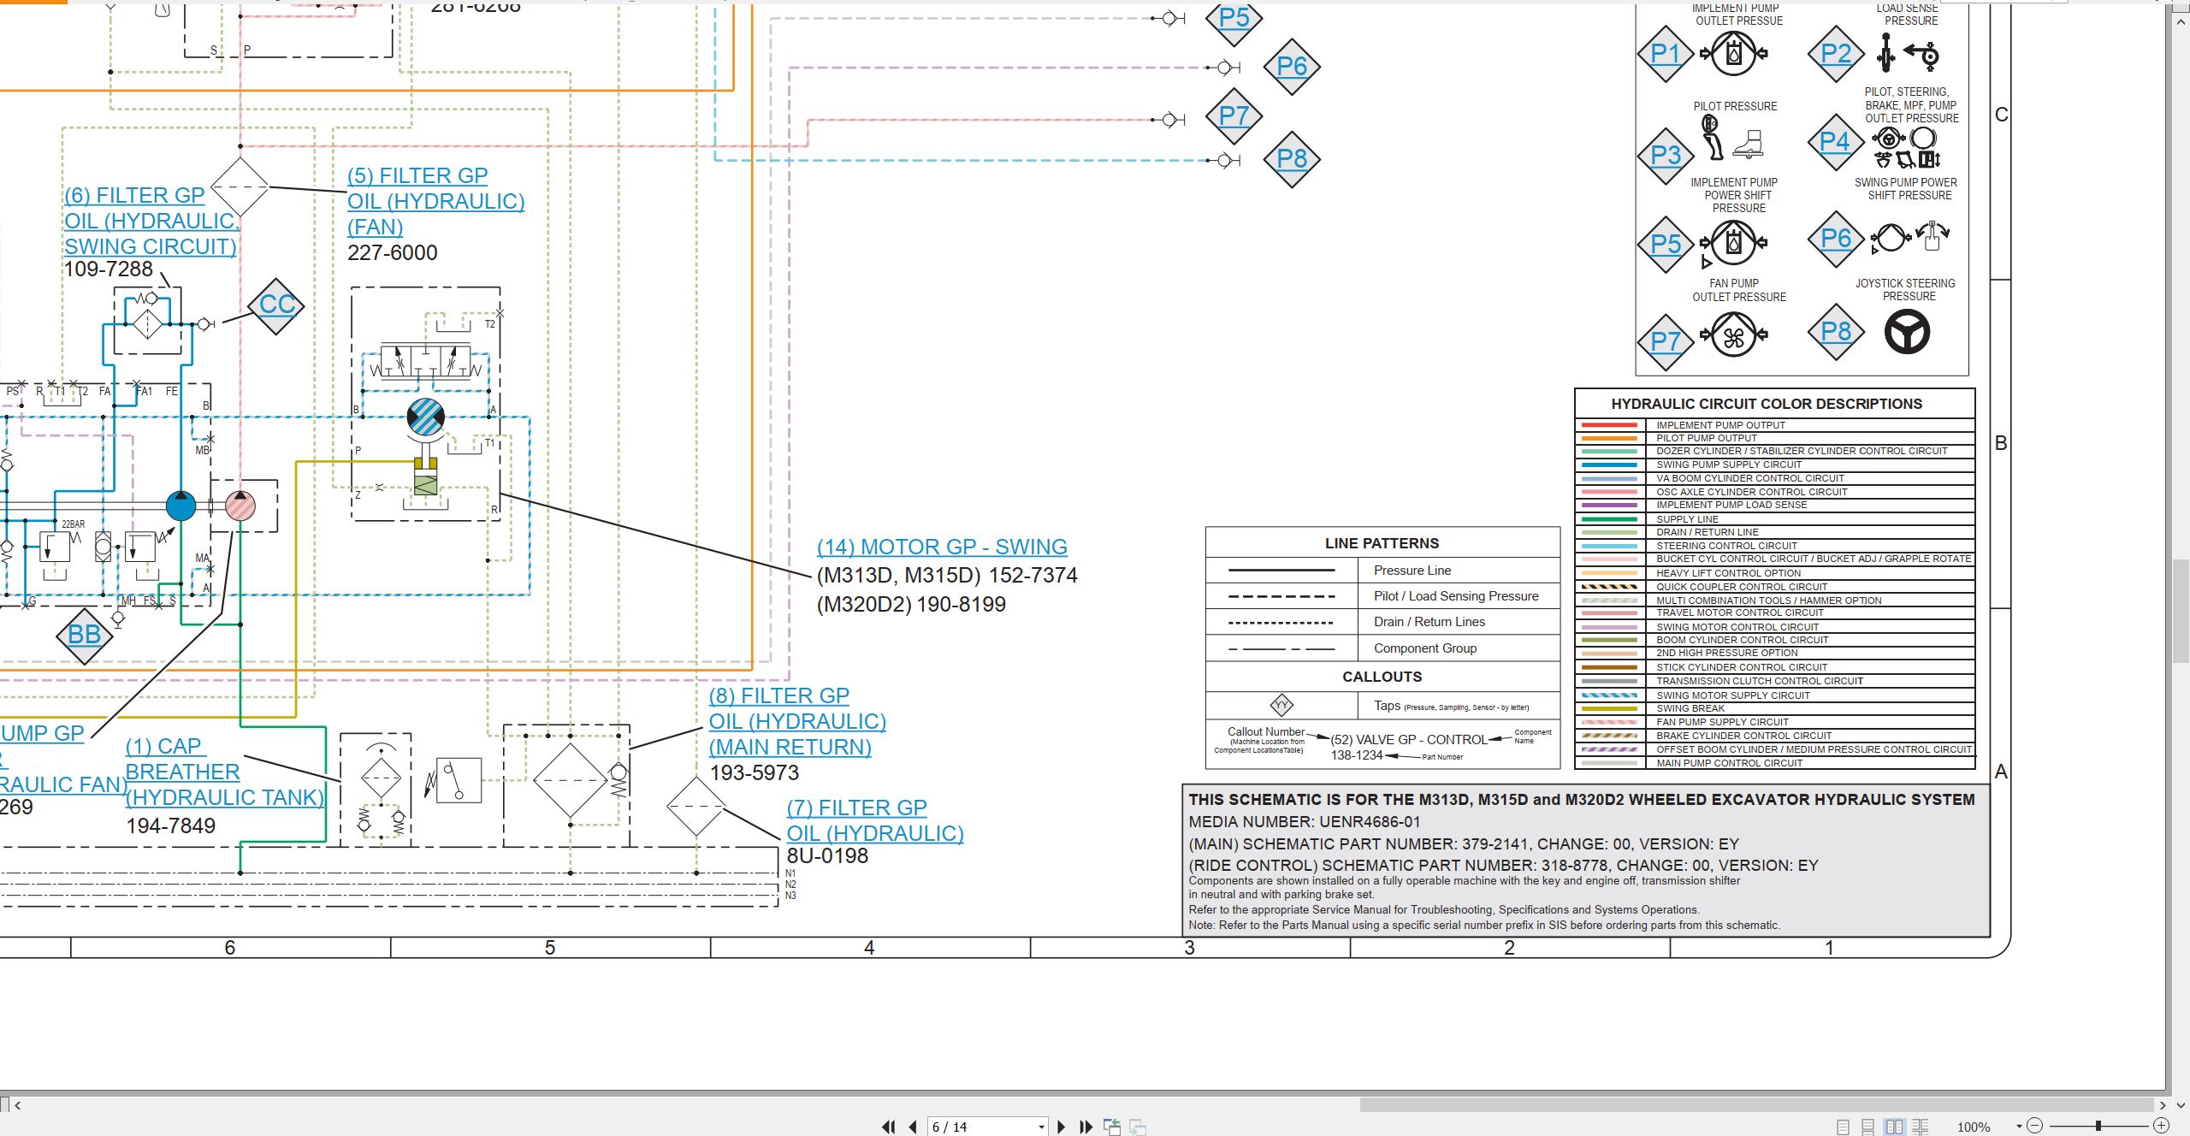
Task: Click the Drain / Return Lines legend row
Action: pos(1382,622)
